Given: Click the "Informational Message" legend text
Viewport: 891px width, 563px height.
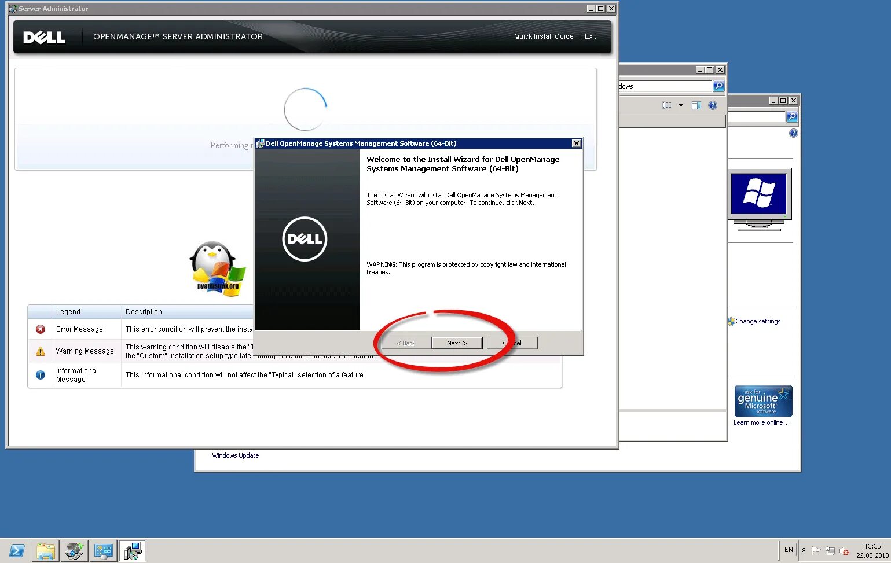Looking at the screenshot, I should pyautogui.click(x=77, y=375).
